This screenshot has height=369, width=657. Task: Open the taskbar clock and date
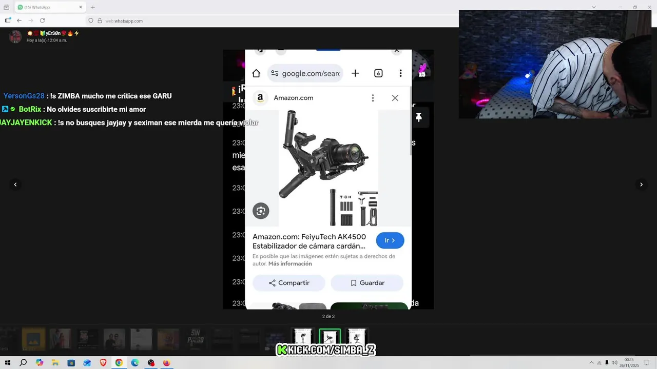pos(629,363)
